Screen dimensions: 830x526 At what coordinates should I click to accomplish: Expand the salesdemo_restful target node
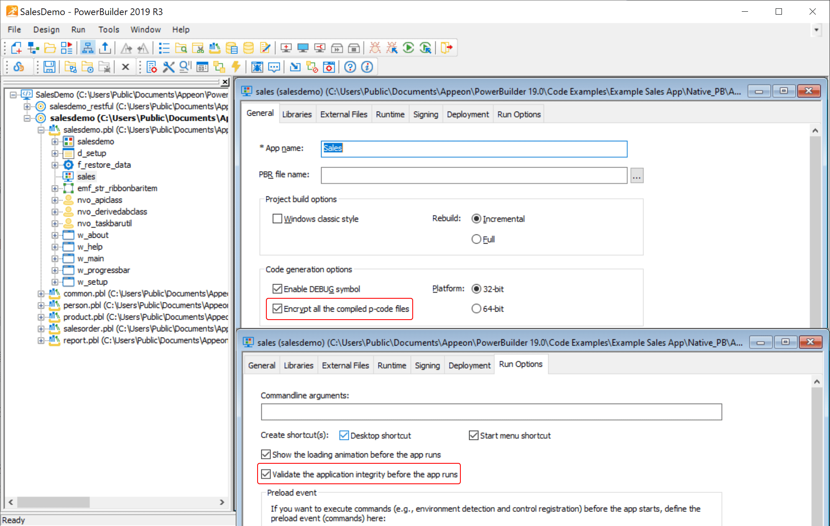27,107
